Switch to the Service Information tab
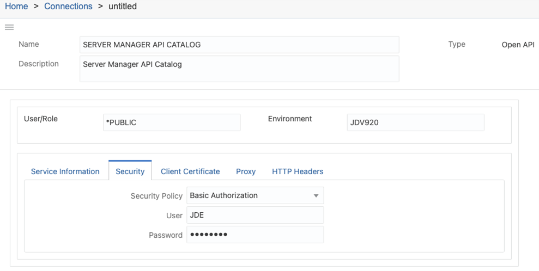 [65, 171]
